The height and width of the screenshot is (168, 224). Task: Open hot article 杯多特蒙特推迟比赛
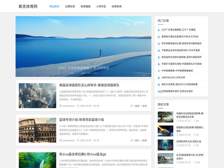click(181, 44)
